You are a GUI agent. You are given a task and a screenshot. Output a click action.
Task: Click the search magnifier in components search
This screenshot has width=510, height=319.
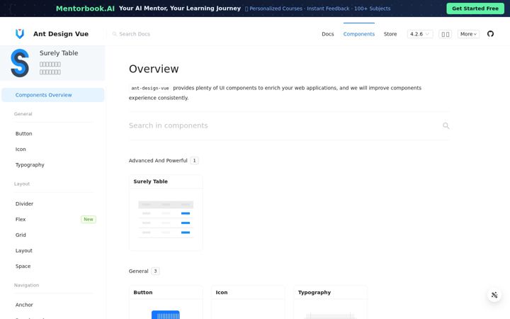pos(446,125)
